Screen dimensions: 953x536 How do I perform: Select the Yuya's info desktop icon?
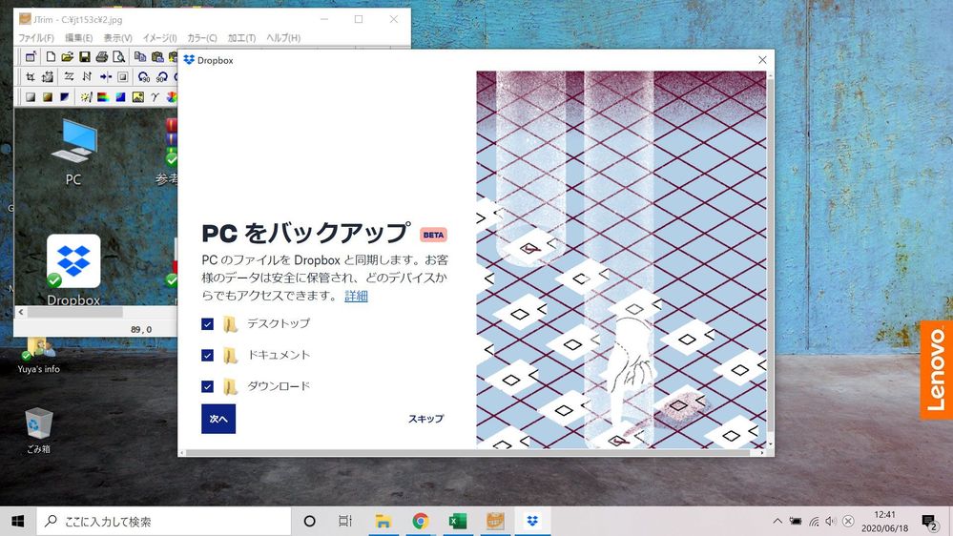pyautogui.click(x=38, y=356)
